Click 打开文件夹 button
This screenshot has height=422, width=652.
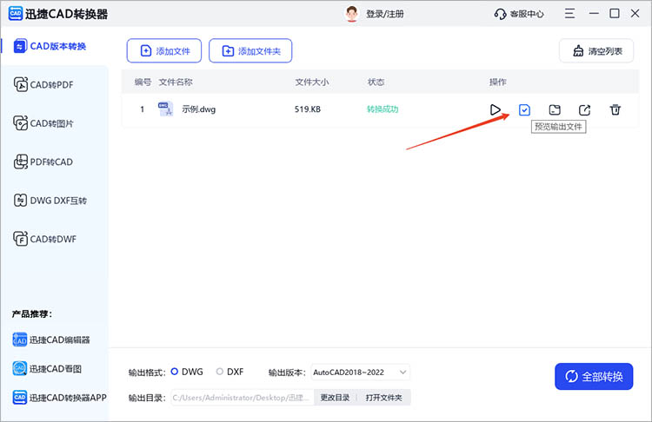point(383,398)
